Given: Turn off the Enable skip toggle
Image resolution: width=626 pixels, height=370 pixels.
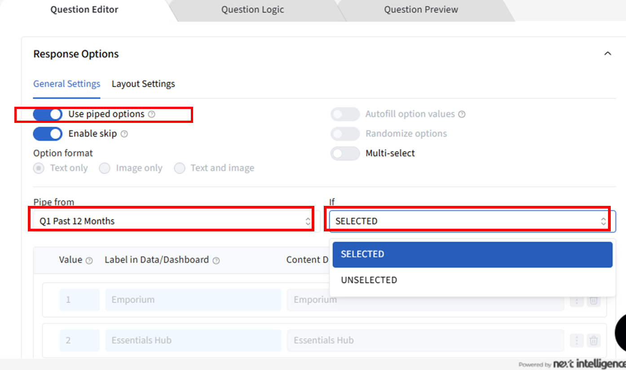Looking at the screenshot, I should click(48, 134).
